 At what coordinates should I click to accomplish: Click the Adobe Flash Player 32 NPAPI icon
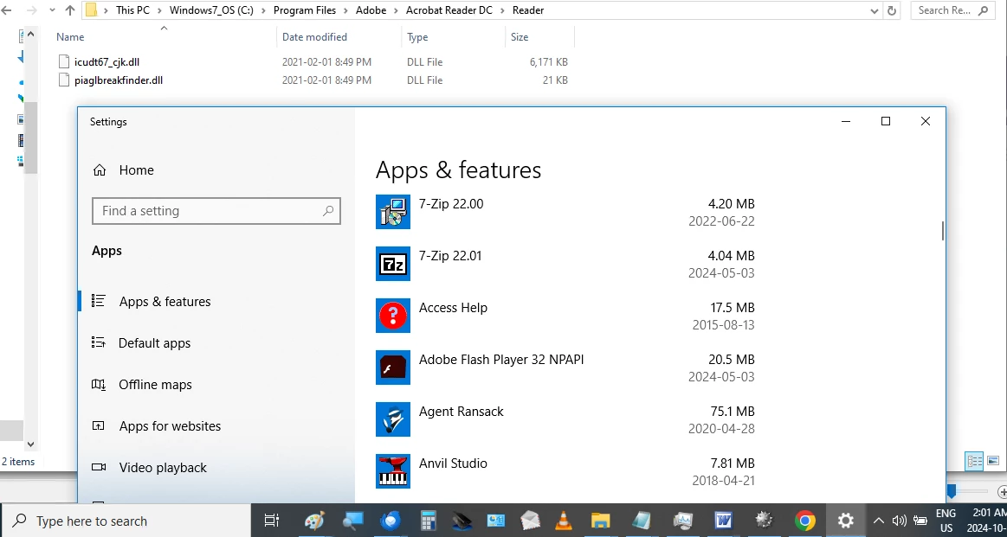click(393, 368)
